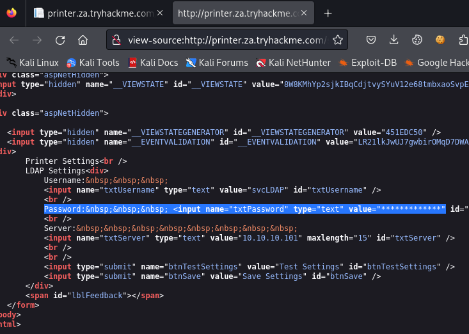Click the maxlength '15' attribute value
Image resolution: width=469 pixels, height=334 pixels.
click(362, 238)
